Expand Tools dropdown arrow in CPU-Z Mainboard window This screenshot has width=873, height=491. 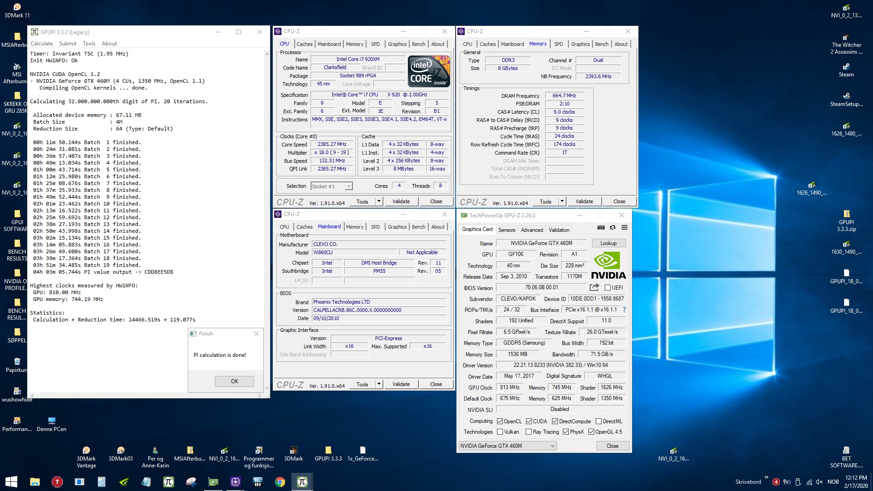point(378,384)
